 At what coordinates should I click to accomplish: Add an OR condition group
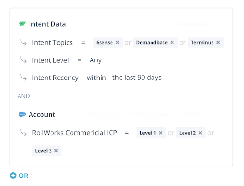19,176
